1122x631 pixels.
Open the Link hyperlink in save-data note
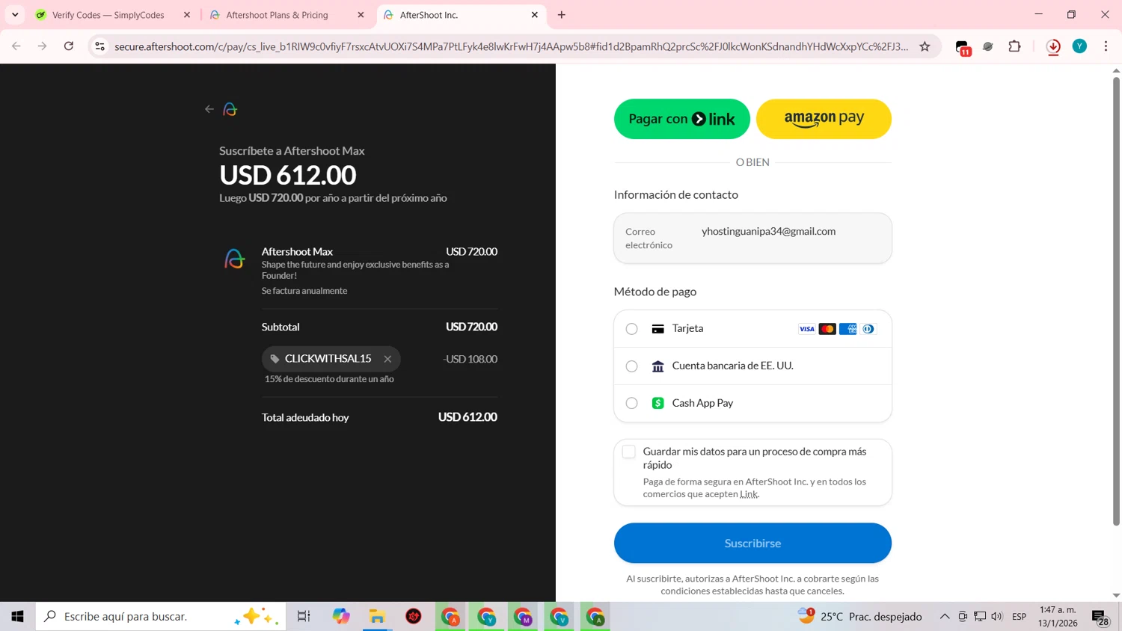[749, 494]
